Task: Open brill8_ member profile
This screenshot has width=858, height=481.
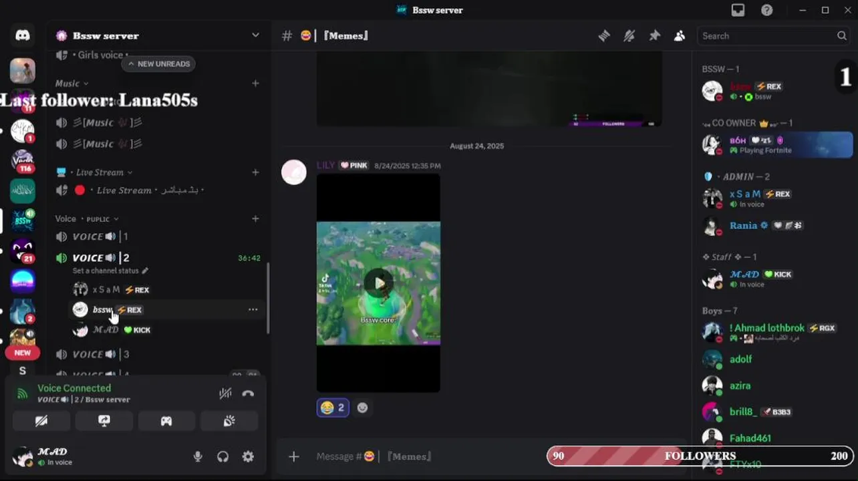Action: coord(776,412)
